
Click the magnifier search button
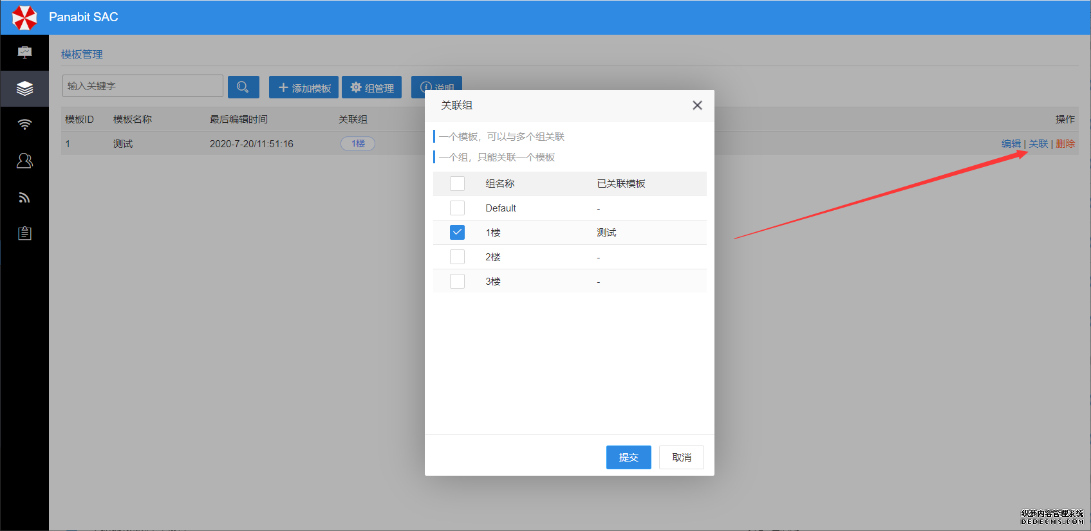243,87
